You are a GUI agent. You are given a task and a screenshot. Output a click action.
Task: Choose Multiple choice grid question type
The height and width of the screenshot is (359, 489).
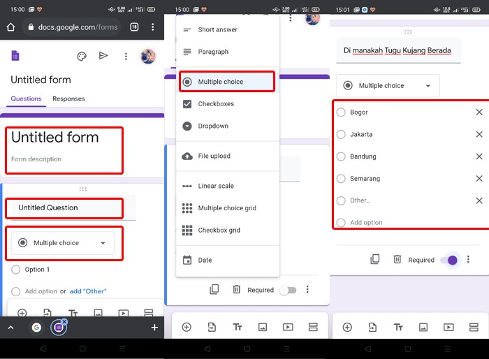[227, 208]
